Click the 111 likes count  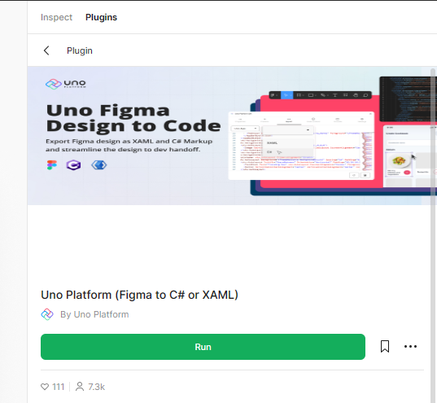[x=59, y=387]
